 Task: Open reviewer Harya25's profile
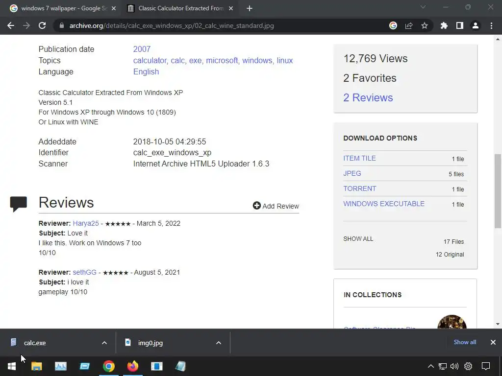click(86, 223)
